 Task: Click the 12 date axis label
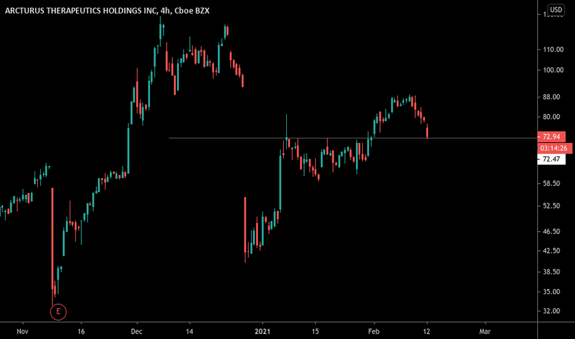click(426, 332)
